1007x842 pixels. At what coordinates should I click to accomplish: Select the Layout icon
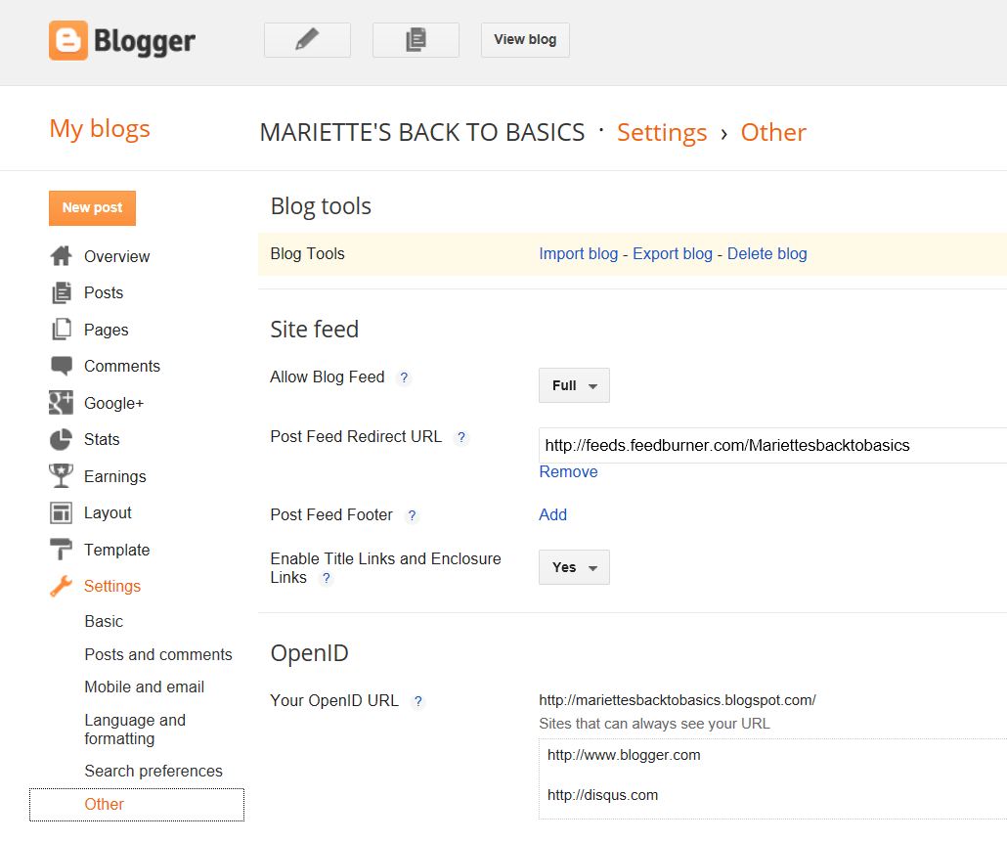pyautogui.click(x=61, y=512)
